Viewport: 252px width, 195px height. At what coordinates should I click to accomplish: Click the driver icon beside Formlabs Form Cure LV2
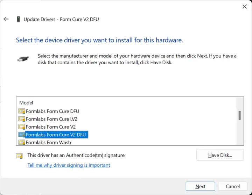point(22,119)
